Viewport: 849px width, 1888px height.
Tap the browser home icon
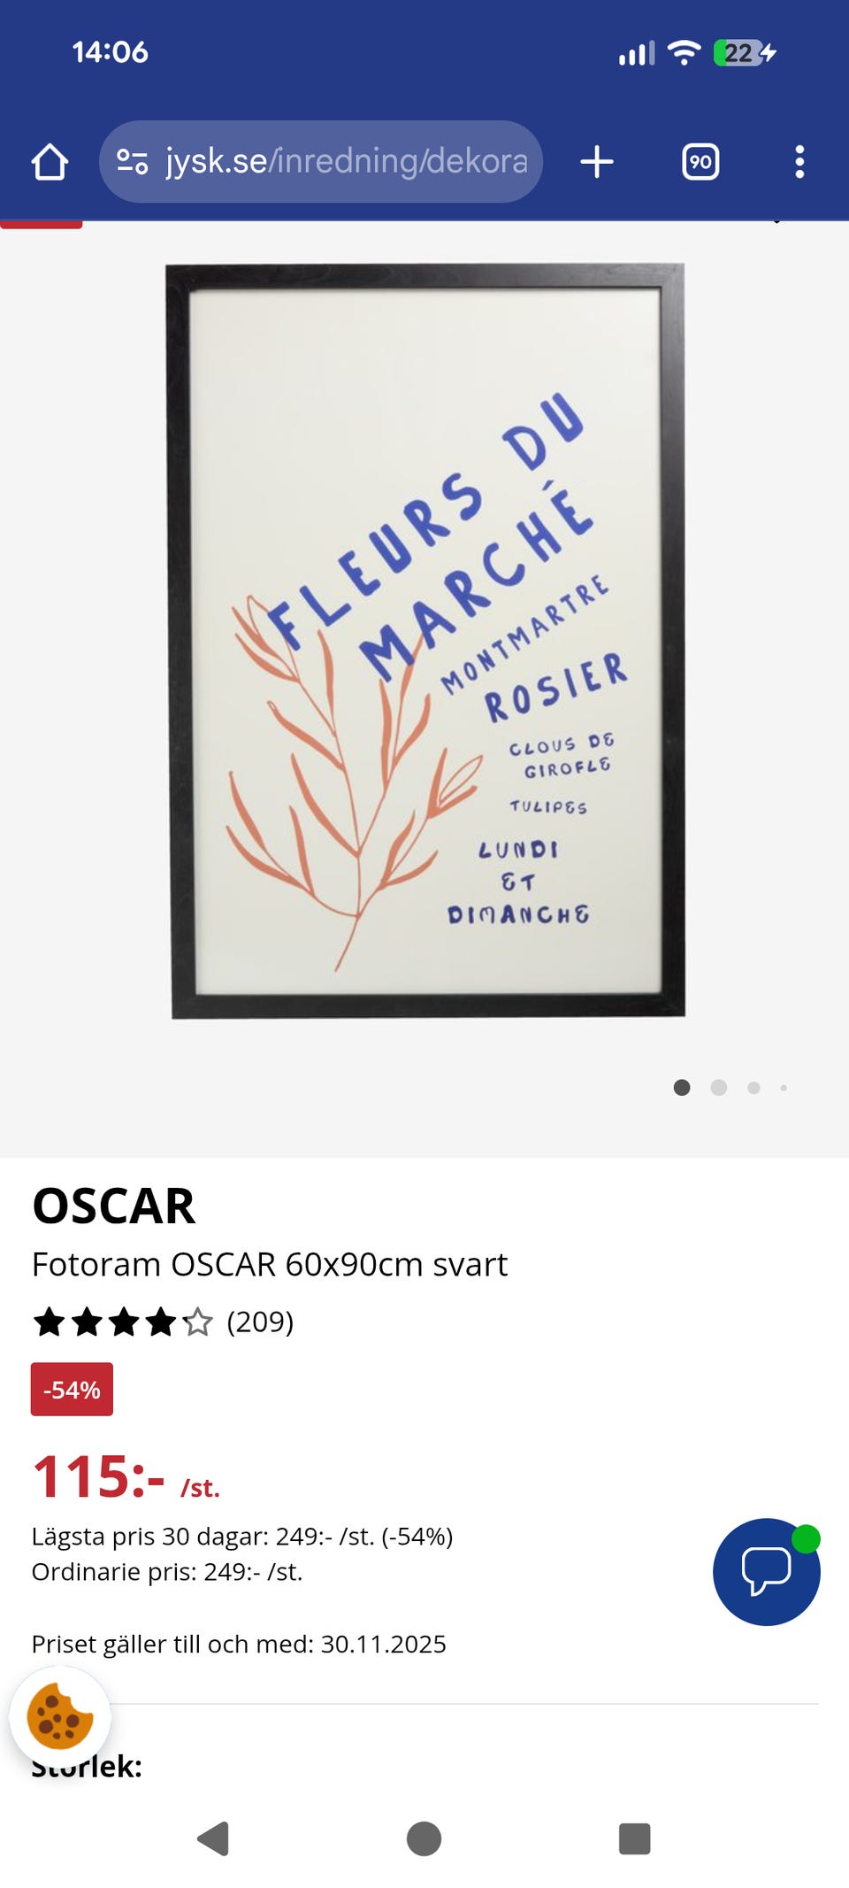(50, 162)
